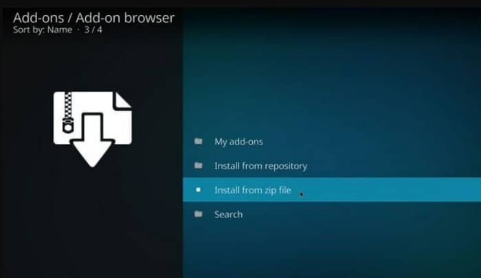Click the folder icon beside My add-ons
This screenshot has width=481, height=278.
pyautogui.click(x=198, y=141)
